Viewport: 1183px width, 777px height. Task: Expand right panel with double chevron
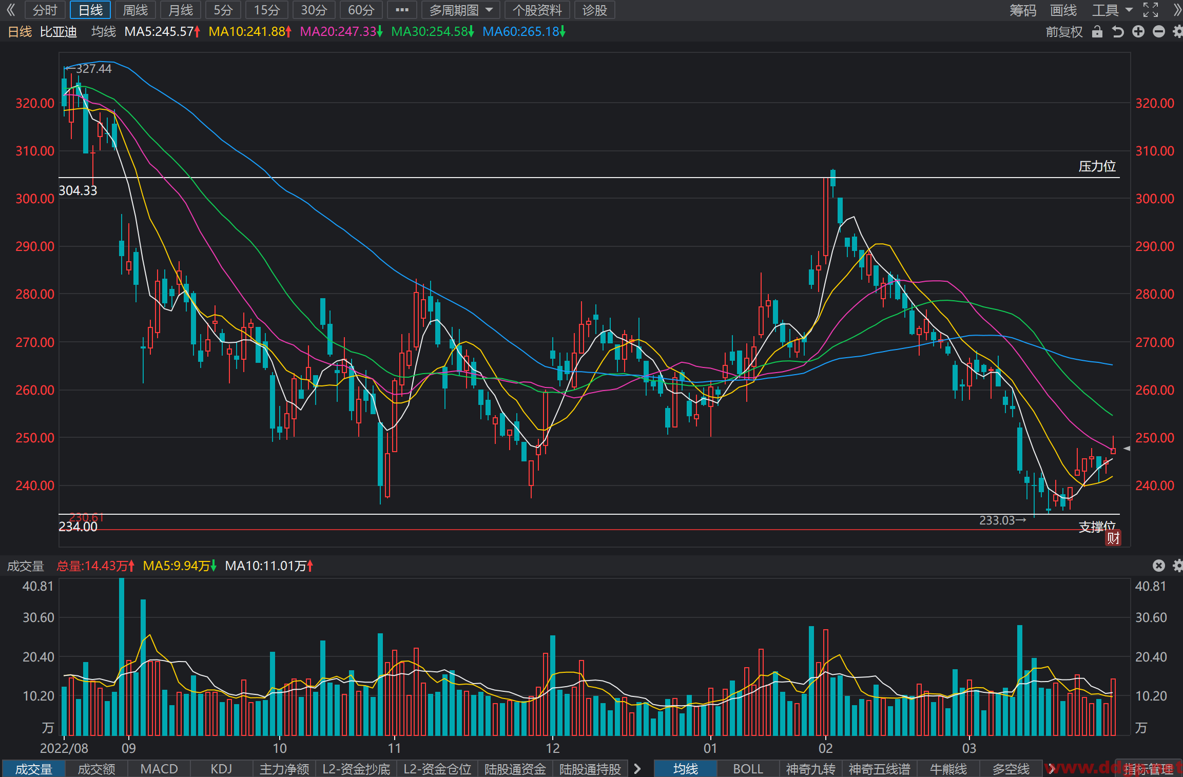point(1177,10)
